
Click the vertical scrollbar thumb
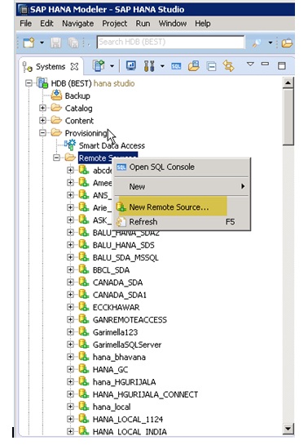(288, 117)
